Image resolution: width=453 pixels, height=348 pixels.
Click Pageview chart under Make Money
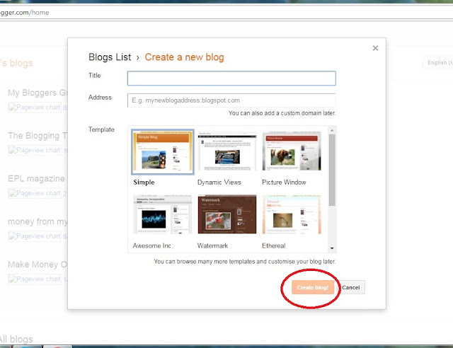tap(35, 279)
